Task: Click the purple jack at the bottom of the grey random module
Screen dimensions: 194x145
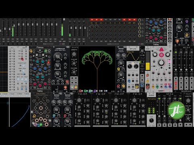Action: [170, 87]
